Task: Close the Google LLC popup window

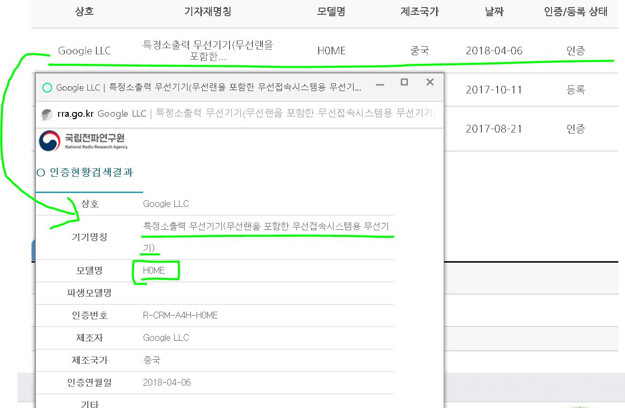Action: pyautogui.click(x=430, y=82)
